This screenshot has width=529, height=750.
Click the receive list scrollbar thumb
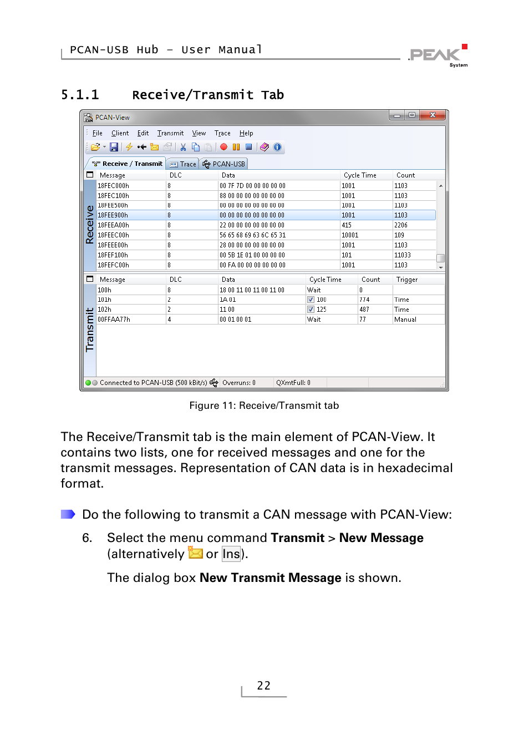441,259
